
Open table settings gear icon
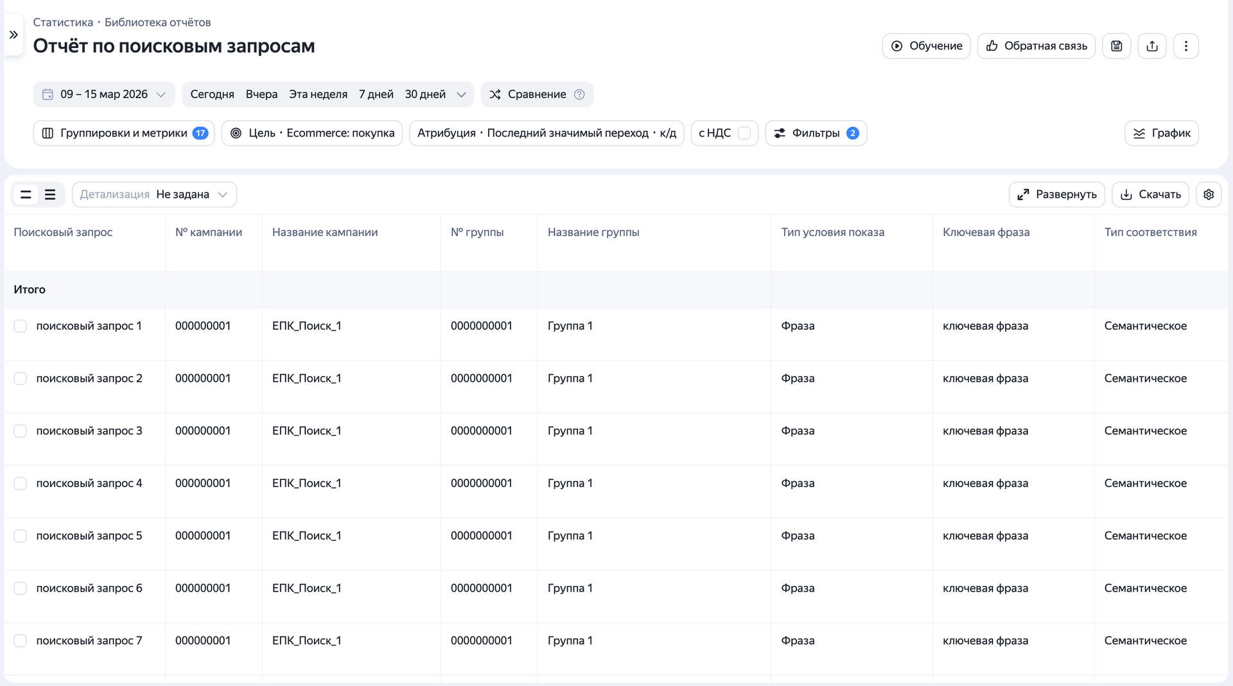tap(1209, 194)
